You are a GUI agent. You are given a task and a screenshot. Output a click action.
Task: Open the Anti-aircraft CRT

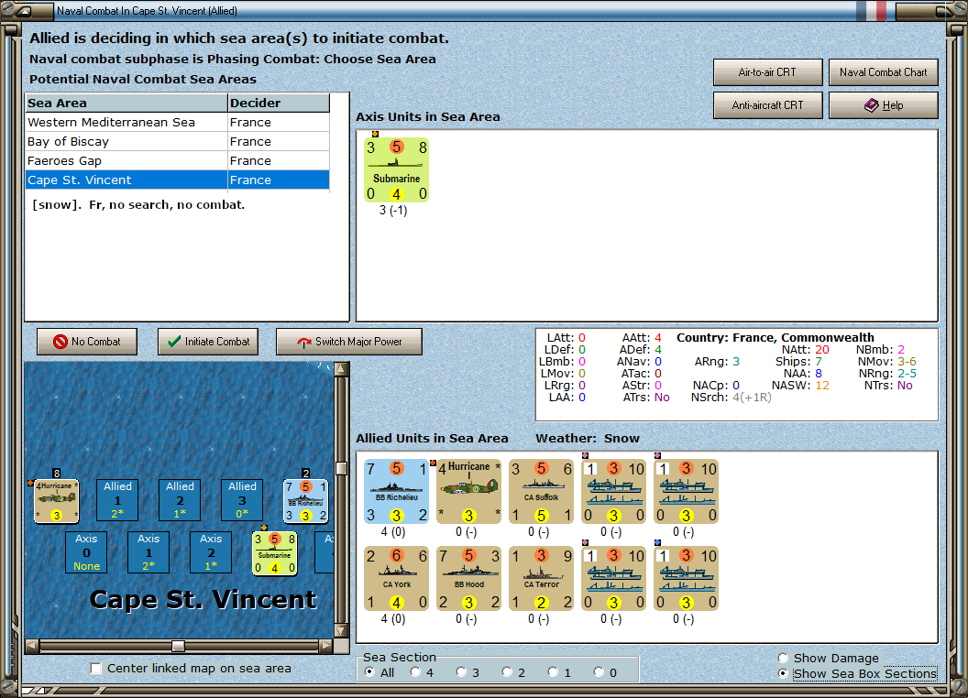click(x=768, y=104)
